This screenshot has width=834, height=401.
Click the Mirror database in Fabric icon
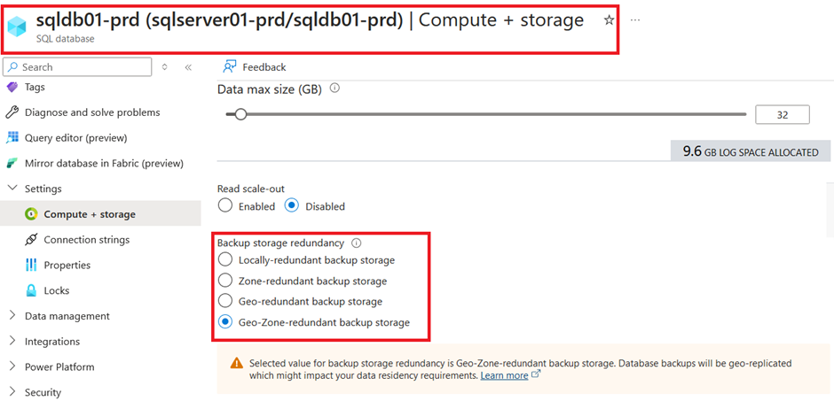click(x=12, y=164)
